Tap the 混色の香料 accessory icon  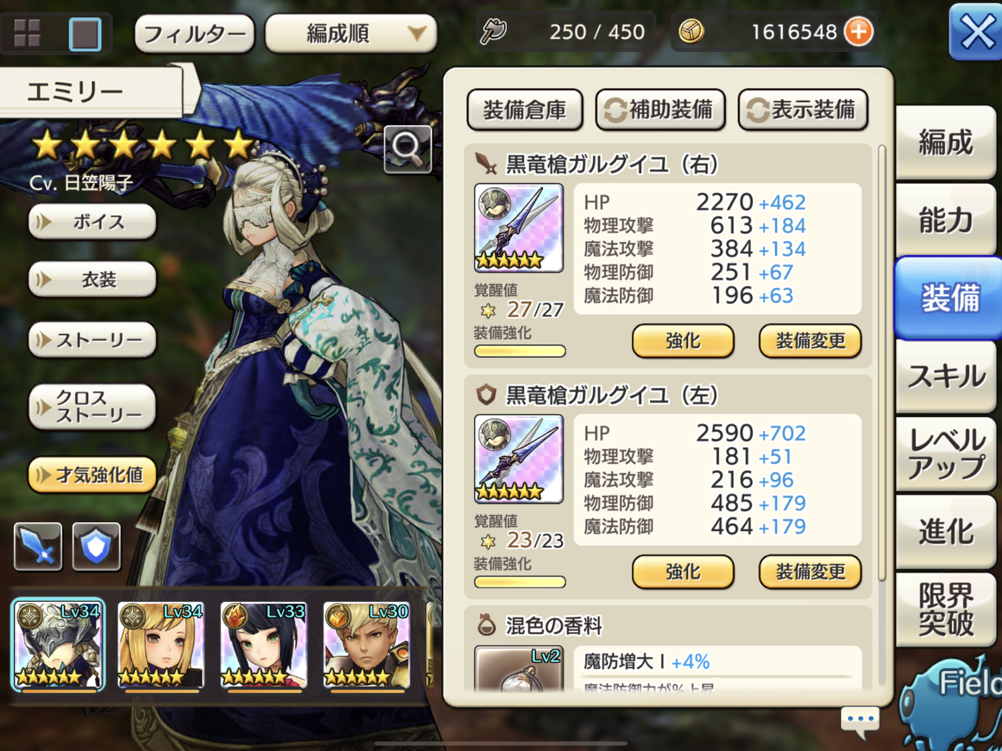tap(518, 668)
